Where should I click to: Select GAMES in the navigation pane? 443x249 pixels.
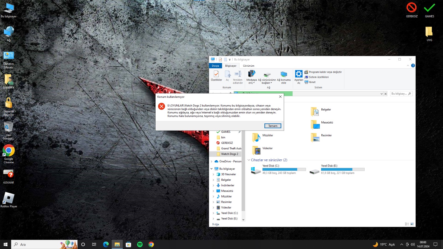[226, 132]
